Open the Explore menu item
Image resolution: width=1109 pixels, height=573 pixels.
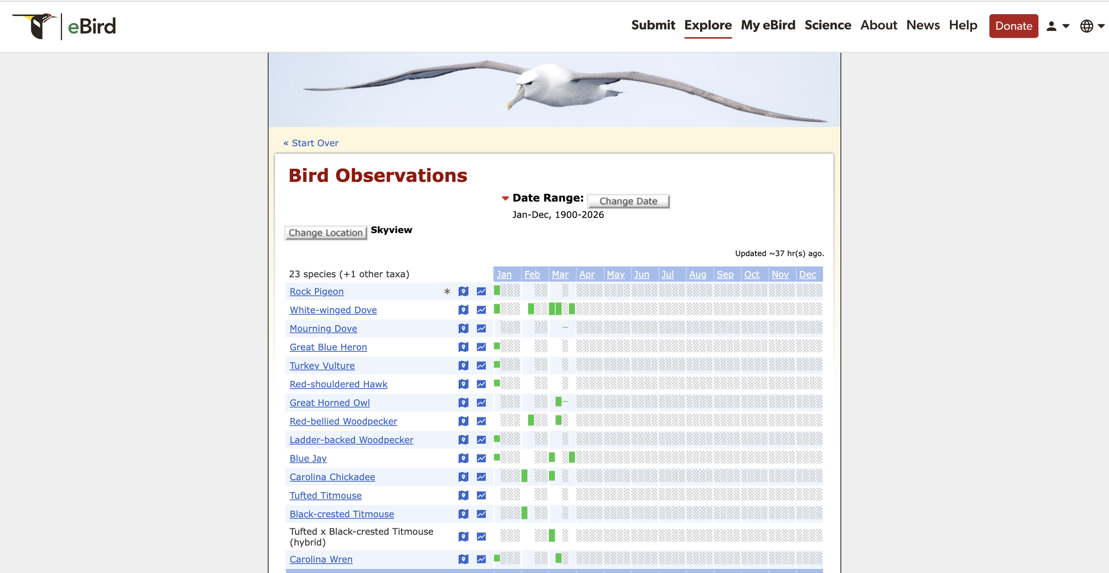[x=708, y=25]
